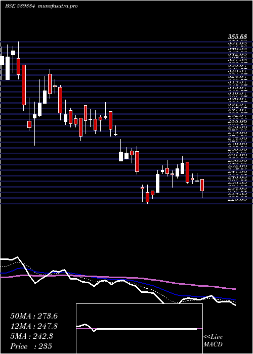The image size is (253, 354).
Task: Click inside the MACD inset panel
Action: pos(139,329)
